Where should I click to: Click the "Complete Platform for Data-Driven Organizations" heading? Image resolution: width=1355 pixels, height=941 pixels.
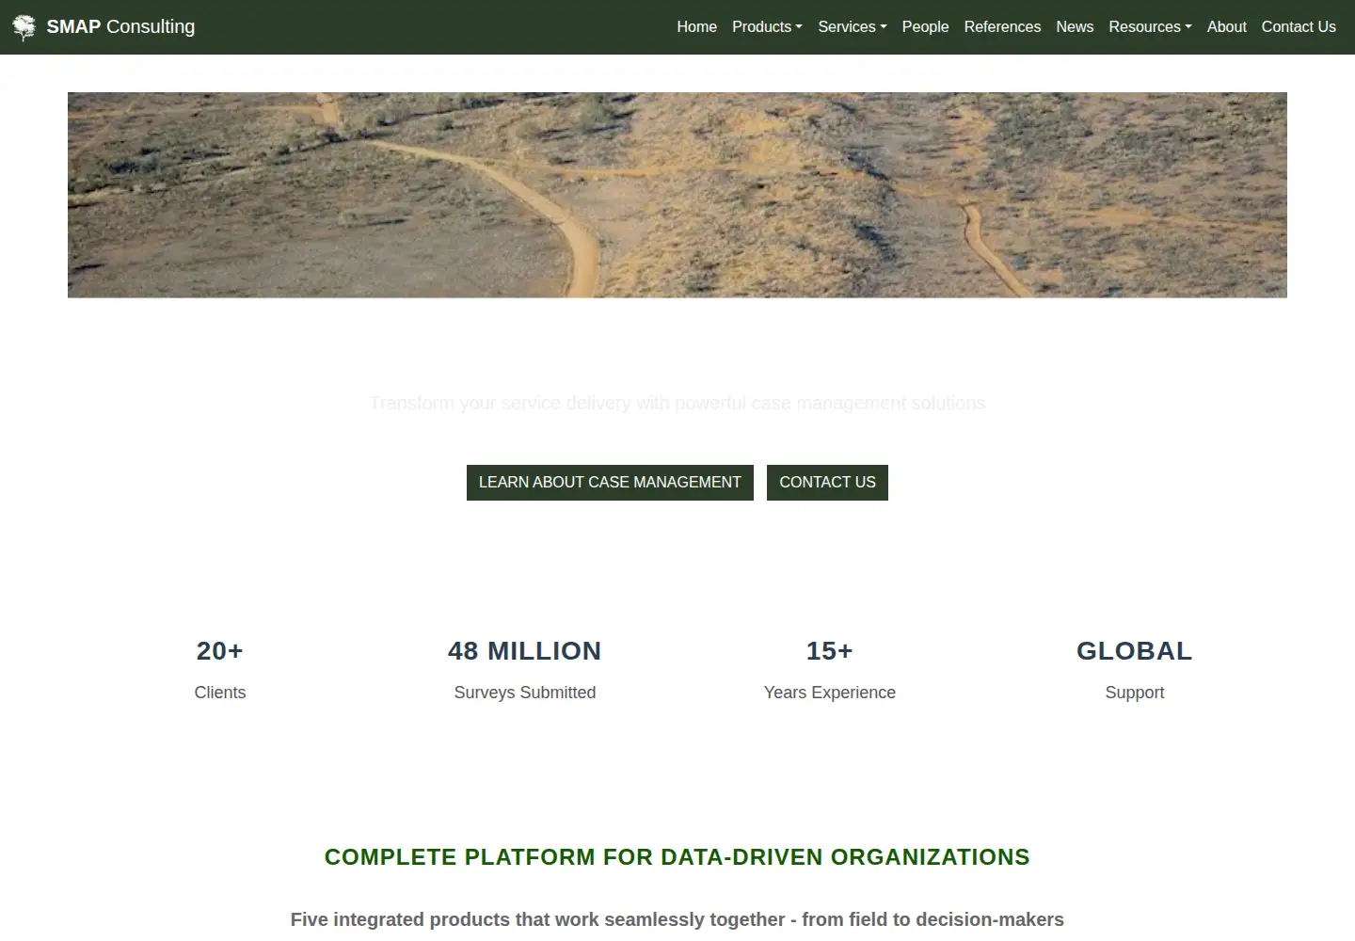[677, 857]
